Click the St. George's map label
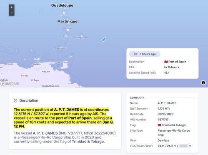Screen dimensions: 208x155 tap(60, 48)
